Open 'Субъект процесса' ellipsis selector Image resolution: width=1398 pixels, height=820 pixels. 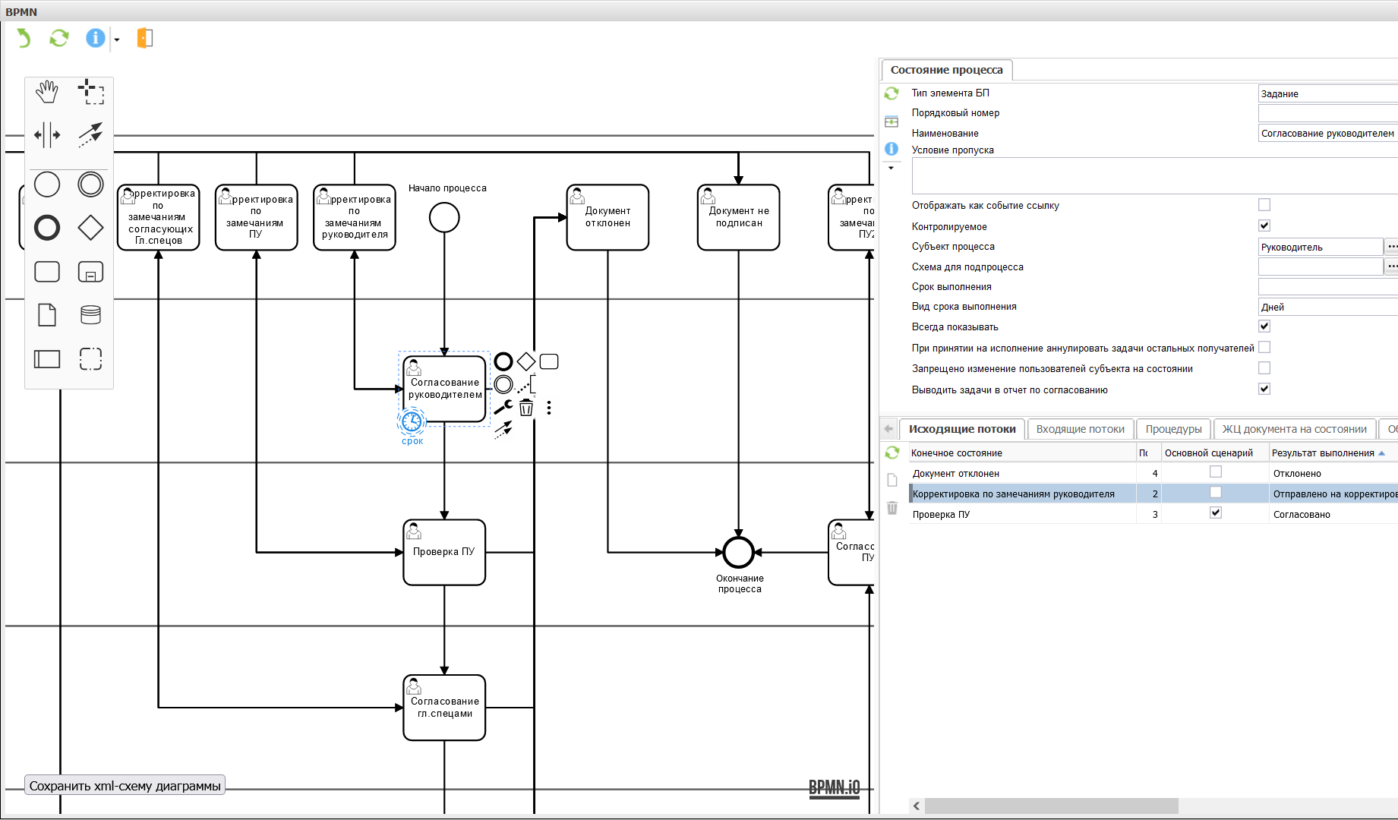[x=1391, y=247]
